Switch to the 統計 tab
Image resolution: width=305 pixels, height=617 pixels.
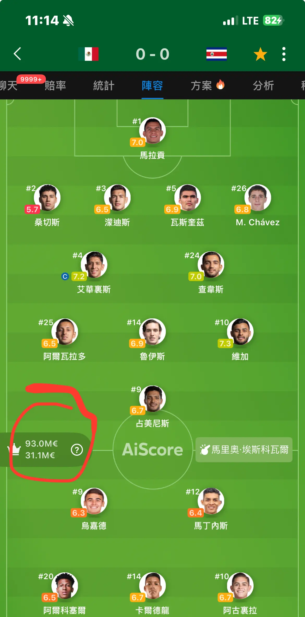104,85
